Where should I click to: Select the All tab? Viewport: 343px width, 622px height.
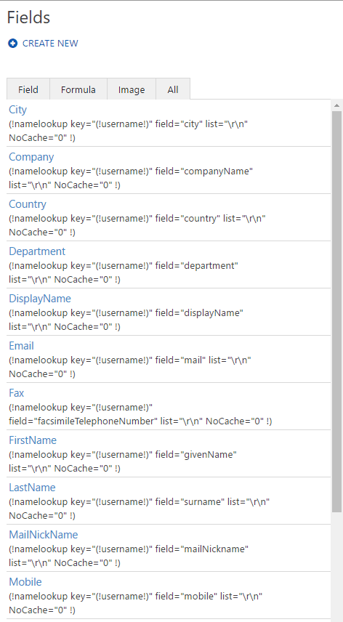coord(173,89)
